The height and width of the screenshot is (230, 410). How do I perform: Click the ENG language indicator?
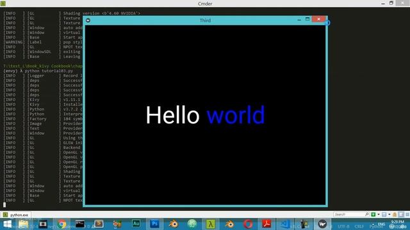tap(382, 224)
